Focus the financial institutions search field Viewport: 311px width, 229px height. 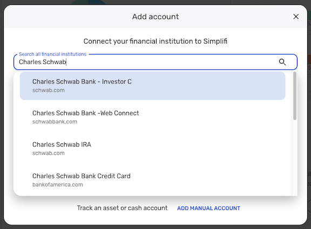click(x=155, y=62)
